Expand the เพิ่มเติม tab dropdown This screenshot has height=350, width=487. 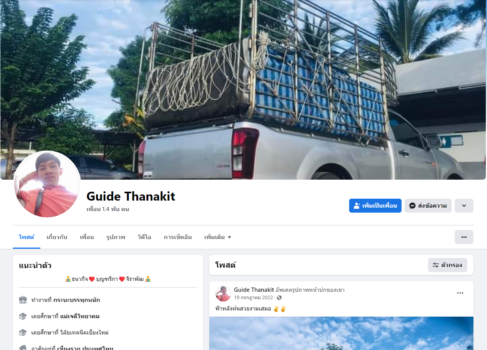tap(218, 237)
